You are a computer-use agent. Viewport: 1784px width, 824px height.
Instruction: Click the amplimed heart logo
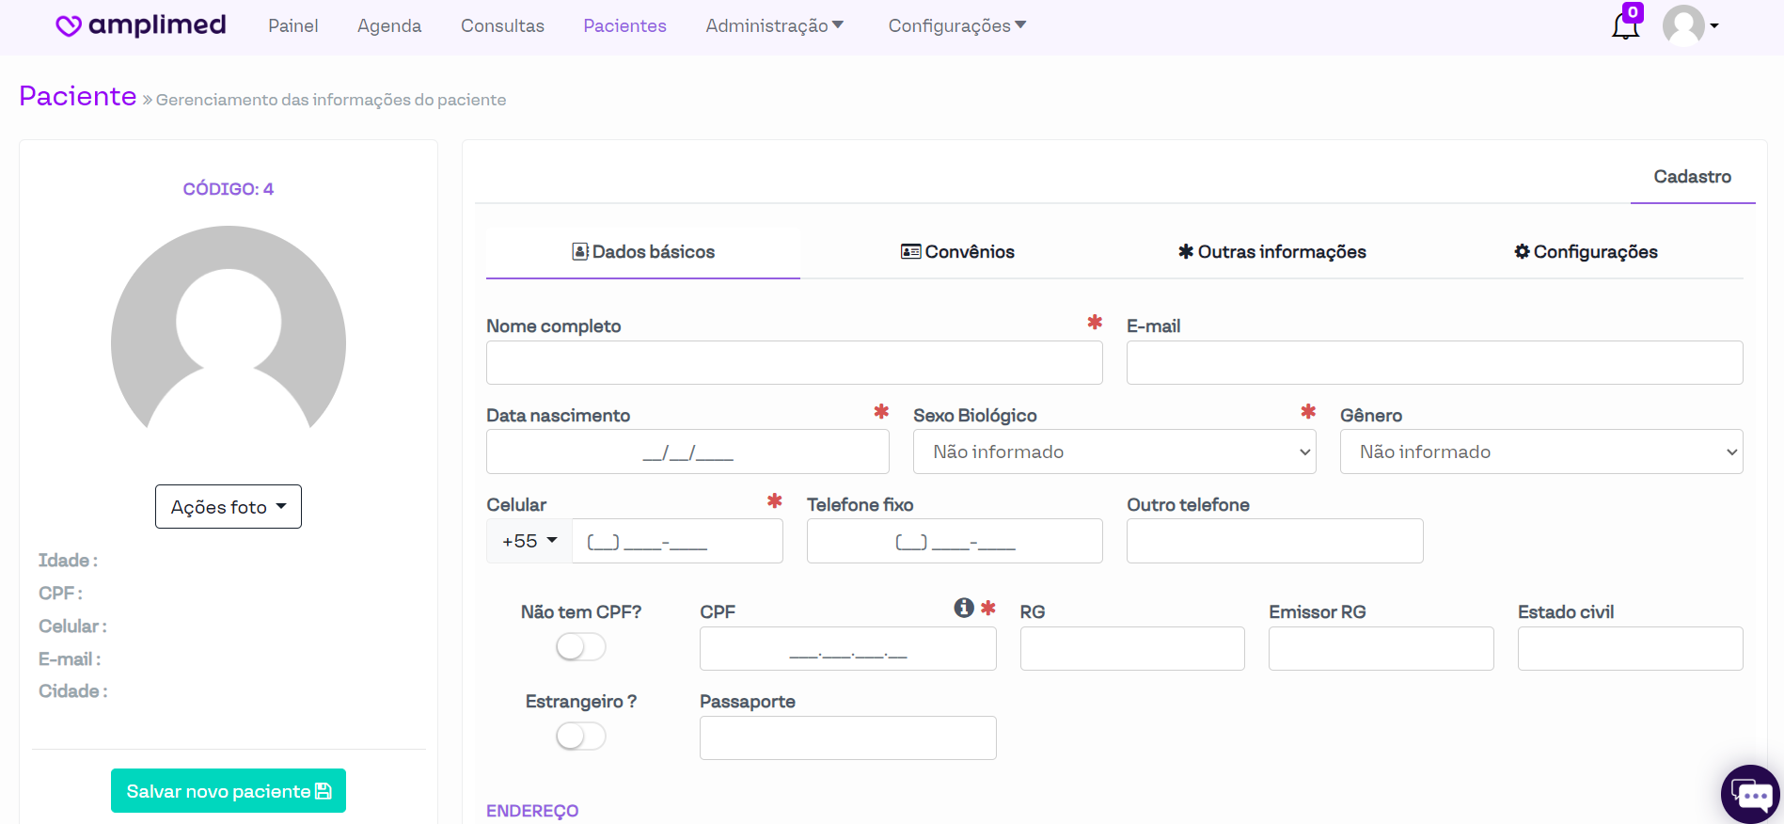[69, 25]
